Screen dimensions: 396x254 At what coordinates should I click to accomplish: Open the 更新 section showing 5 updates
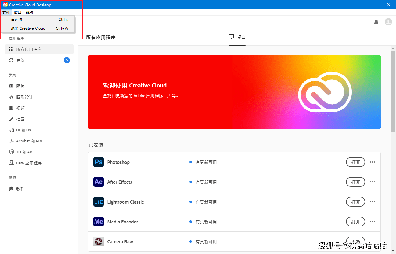[x=20, y=60]
